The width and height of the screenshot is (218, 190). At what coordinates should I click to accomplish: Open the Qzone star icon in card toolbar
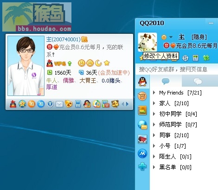click(22, 104)
